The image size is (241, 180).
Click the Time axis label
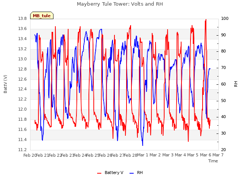(213, 161)
